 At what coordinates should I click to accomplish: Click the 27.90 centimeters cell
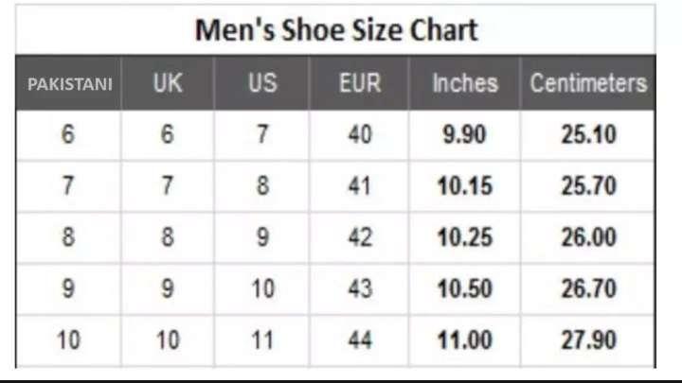(588, 339)
